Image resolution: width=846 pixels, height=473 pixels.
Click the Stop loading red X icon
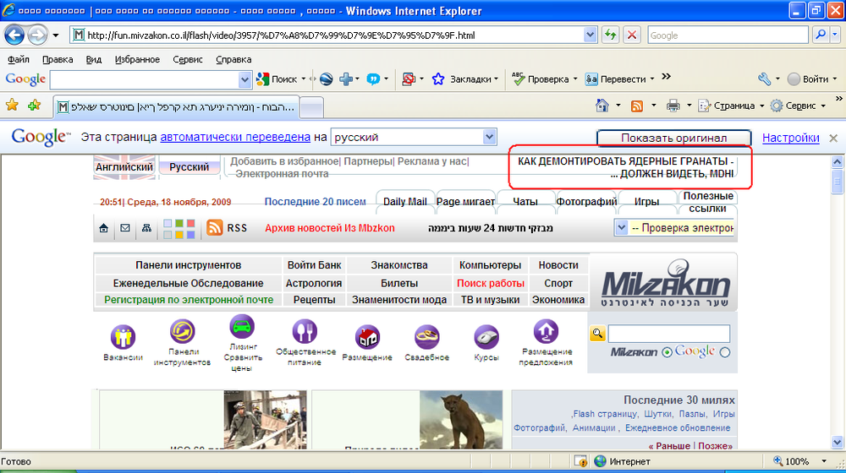click(631, 35)
